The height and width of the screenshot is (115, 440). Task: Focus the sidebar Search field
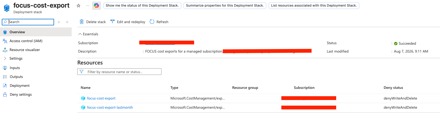28,22
